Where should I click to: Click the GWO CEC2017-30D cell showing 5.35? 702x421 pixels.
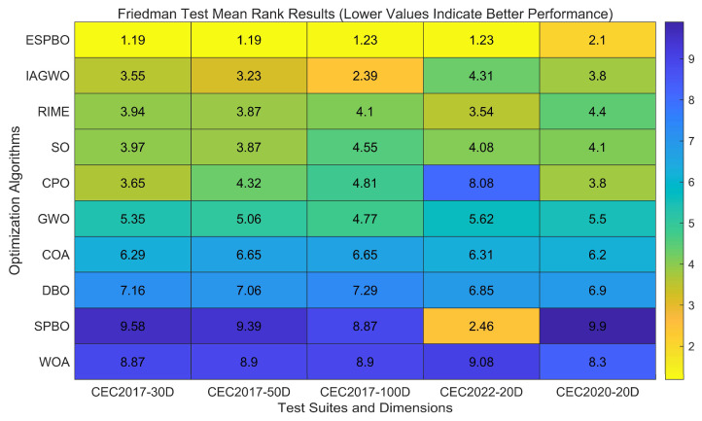point(132,219)
